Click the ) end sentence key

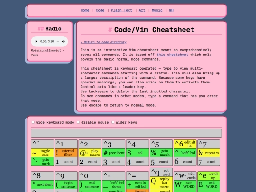click(x=90, y=184)
